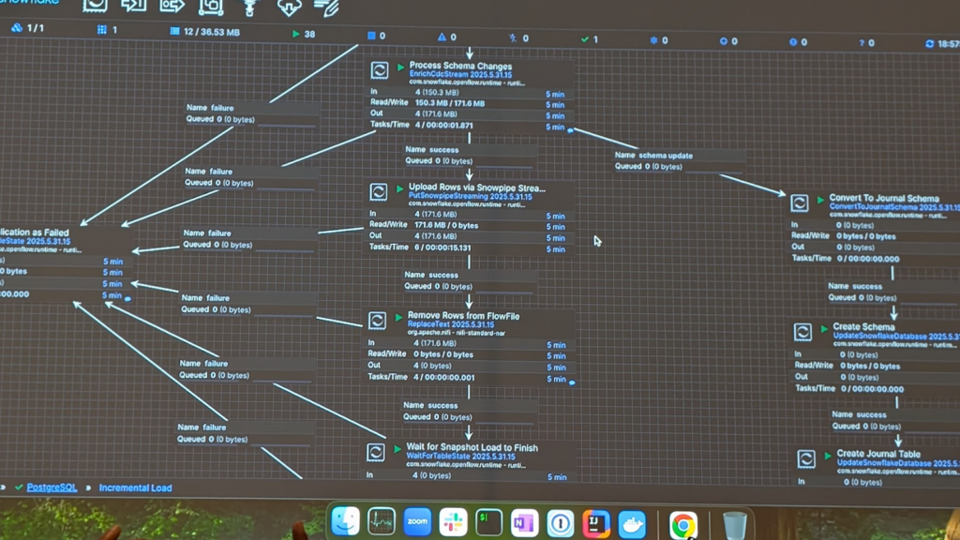Click the locally modified asterisk icon
The width and height of the screenshot is (960, 540).
pyautogui.click(x=653, y=40)
